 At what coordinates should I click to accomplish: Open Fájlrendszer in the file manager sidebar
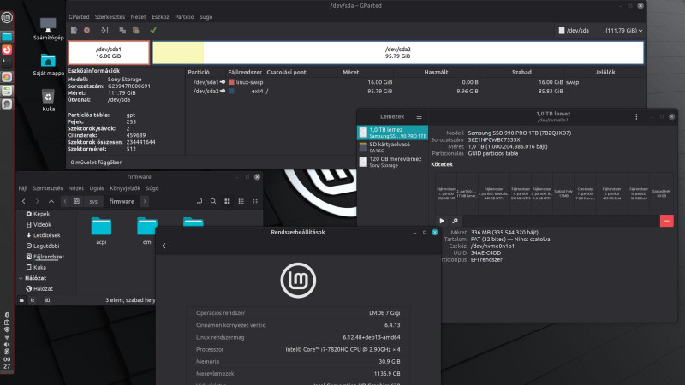[x=49, y=257]
